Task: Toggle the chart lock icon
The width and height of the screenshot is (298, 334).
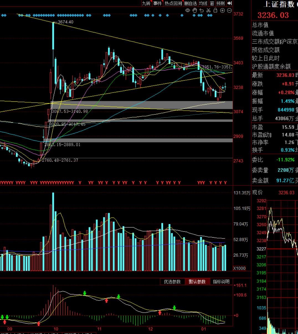Action: [215, 11]
